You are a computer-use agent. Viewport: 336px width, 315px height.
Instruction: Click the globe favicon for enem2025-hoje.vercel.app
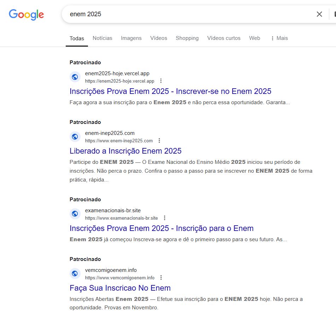point(75,77)
